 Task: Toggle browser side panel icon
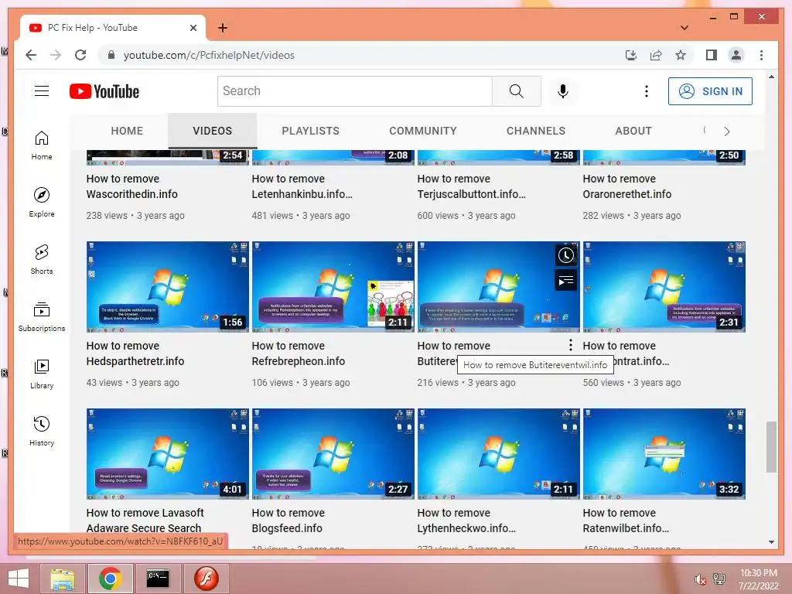tap(712, 55)
